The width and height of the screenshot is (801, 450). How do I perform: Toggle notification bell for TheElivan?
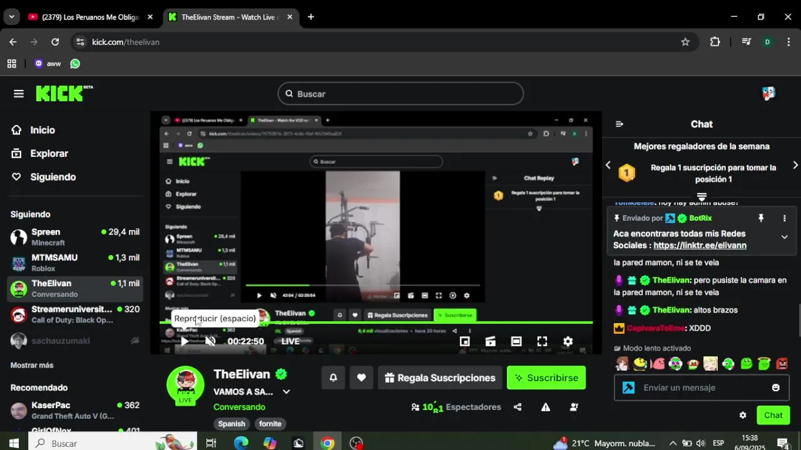coord(333,377)
